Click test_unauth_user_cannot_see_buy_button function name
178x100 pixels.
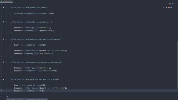point(43,62)
